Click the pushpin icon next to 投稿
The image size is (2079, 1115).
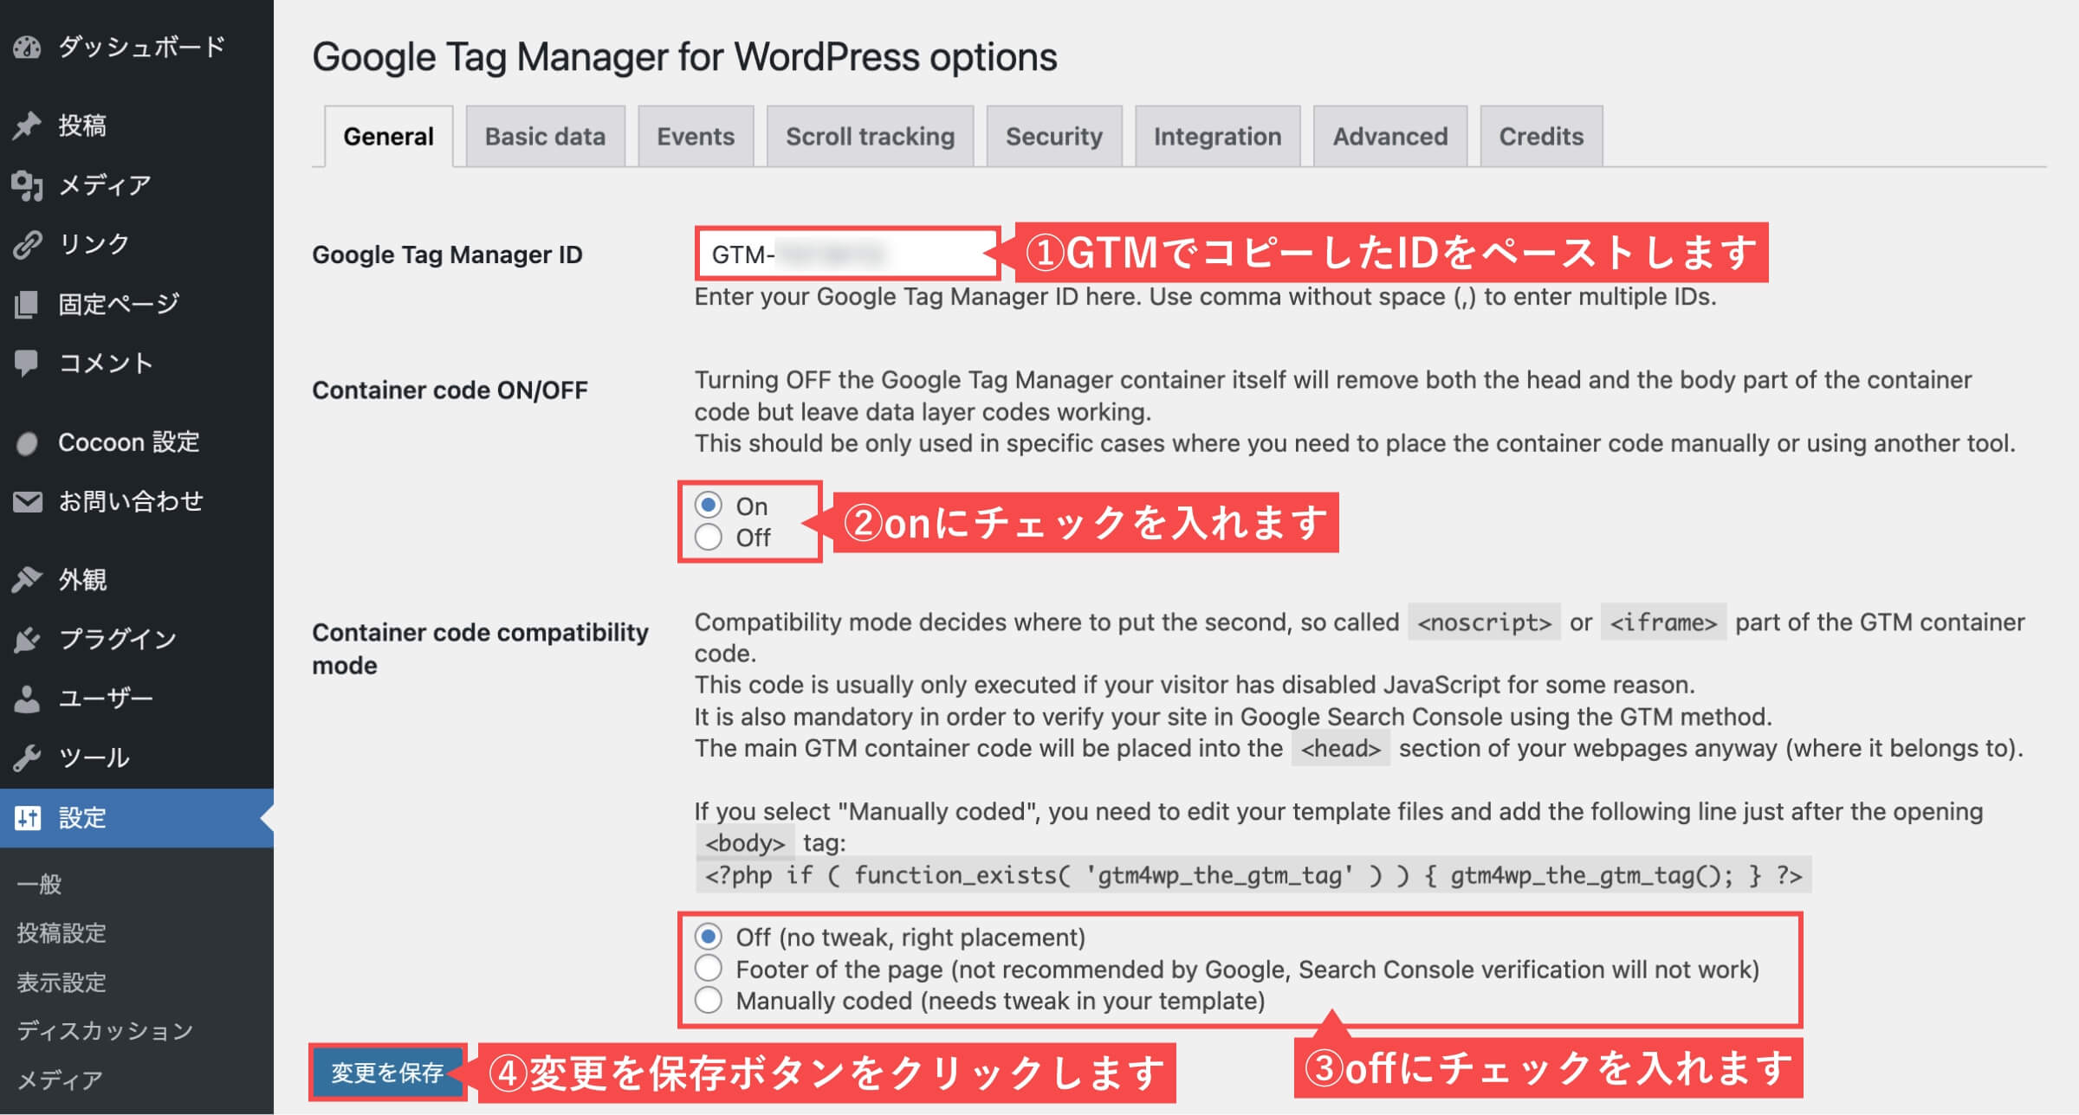pos(27,126)
